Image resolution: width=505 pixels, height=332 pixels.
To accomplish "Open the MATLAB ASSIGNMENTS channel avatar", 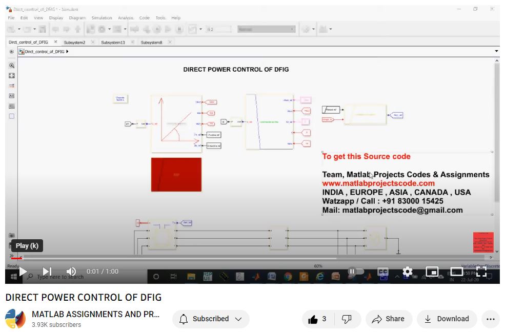I will (15, 319).
